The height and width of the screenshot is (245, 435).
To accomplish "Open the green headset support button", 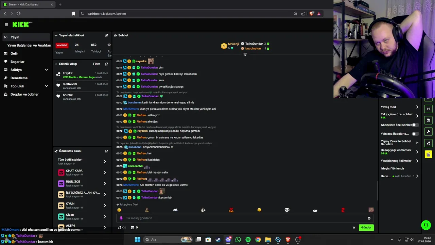I will pos(426,225).
